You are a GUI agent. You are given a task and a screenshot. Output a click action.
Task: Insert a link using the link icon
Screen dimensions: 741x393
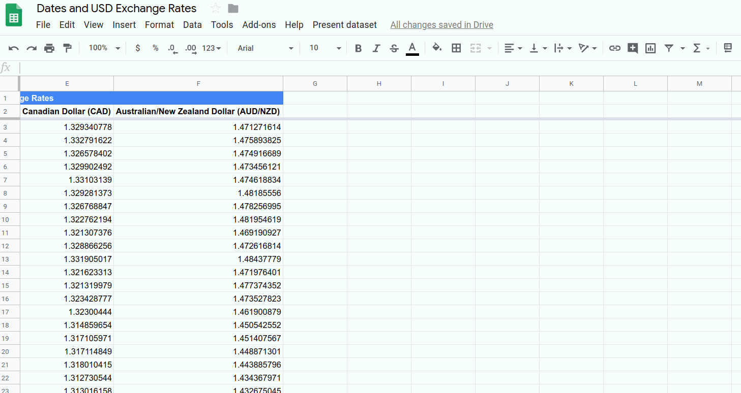[615, 48]
